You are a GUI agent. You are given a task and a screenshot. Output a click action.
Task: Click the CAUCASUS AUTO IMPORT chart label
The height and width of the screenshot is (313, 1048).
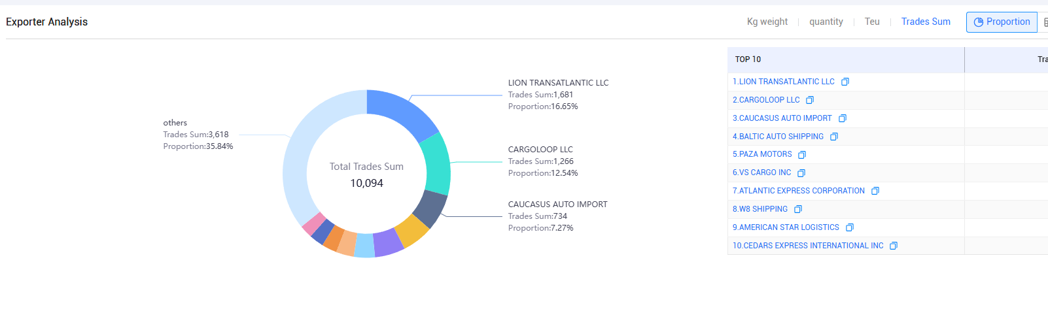557,205
